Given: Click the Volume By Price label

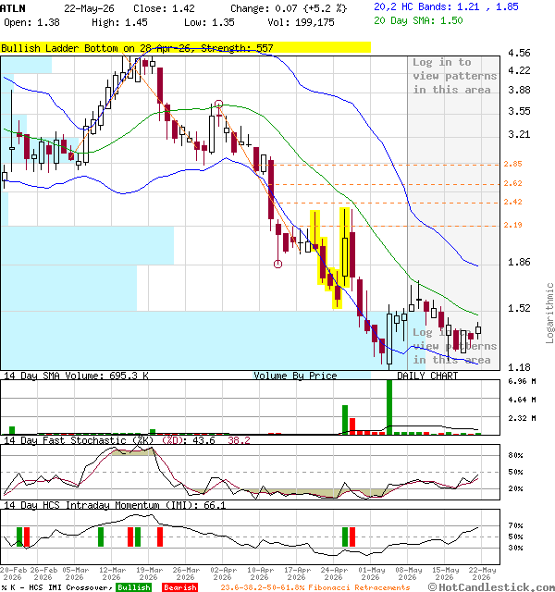Looking at the screenshot, I should click(295, 376).
